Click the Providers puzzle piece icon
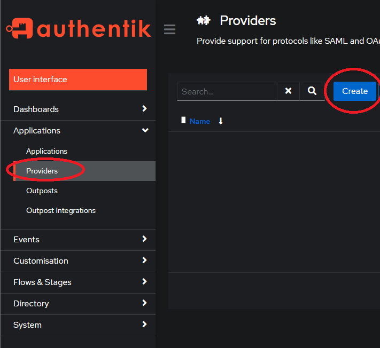Image resolution: width=380 pixels, height=348 pixels. coord(203,21)
